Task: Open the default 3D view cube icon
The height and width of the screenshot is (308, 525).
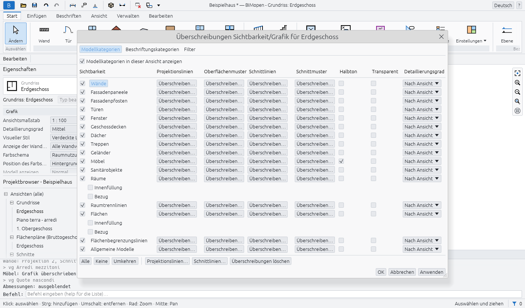Action: point(111,5)
